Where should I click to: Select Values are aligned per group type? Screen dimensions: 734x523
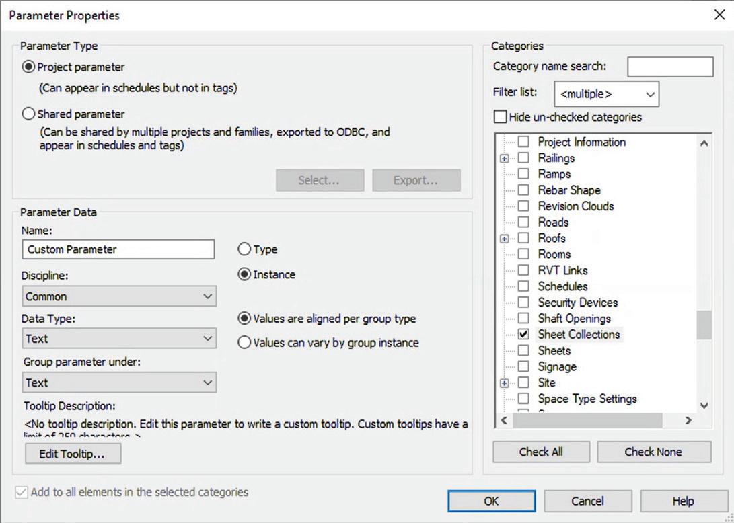tap(244, 319)
